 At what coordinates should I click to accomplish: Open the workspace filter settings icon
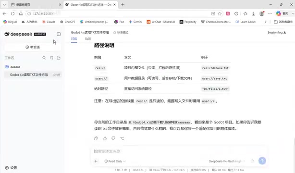(x=51, y=58)
